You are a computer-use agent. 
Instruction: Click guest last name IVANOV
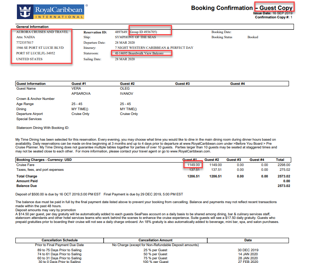coord(127,94)
